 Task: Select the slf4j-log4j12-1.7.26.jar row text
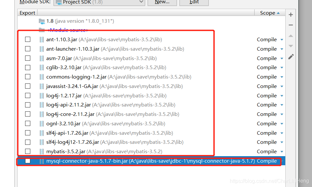pyautogui.click(x=115, y=142)
